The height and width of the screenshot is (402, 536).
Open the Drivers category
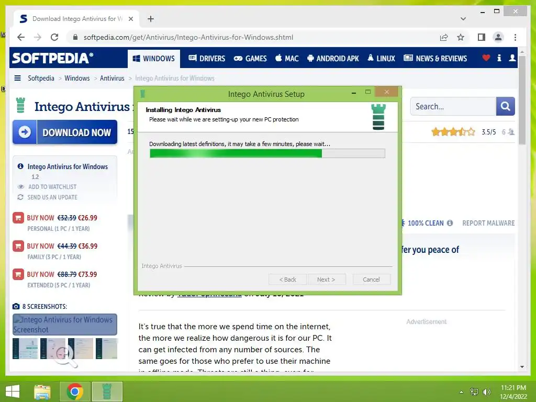pos(207,59)
